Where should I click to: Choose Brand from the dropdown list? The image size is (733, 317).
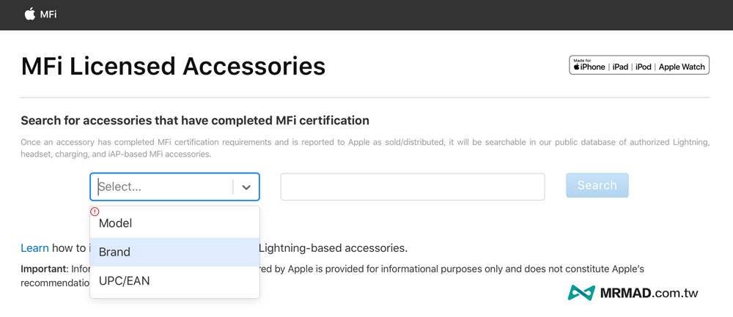[x=174, y=252]
